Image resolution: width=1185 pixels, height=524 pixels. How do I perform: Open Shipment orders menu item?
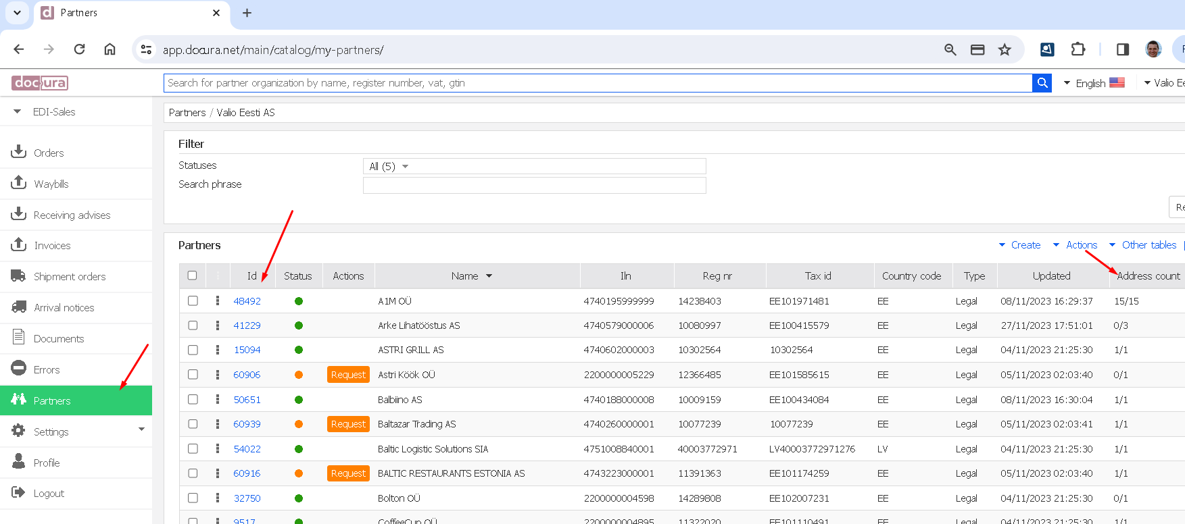[x=76, y=277]
